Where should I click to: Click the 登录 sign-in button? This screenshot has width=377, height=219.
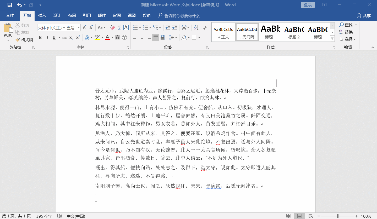coord(308,5)
